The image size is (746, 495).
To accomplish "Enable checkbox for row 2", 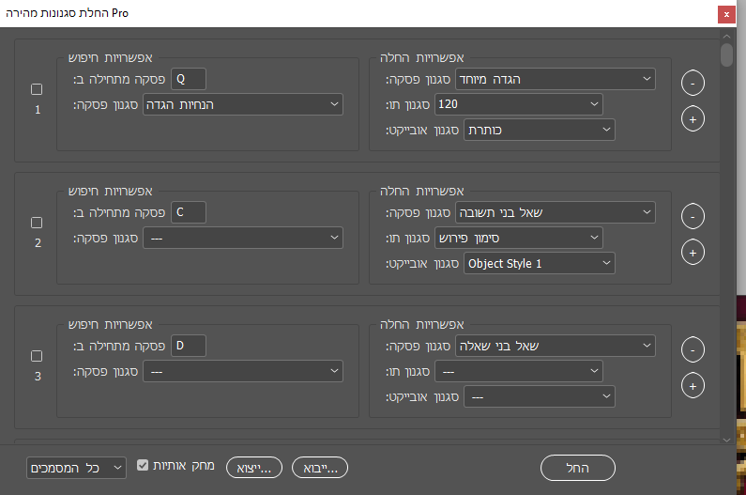I will click(38, 223).
